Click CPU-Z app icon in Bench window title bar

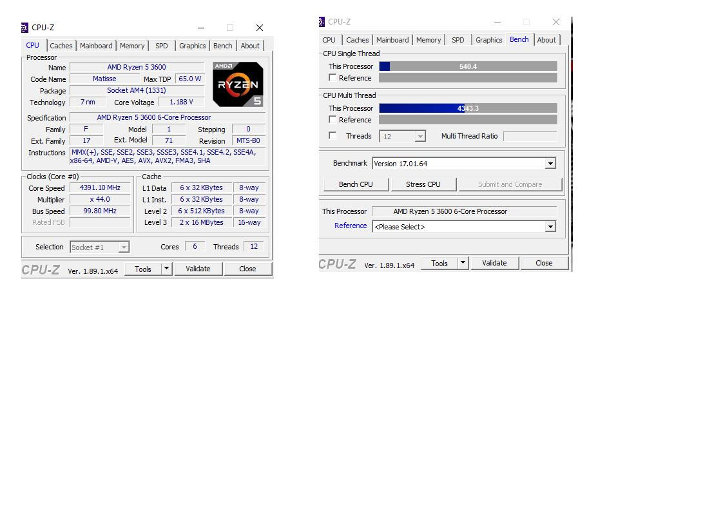322,22
